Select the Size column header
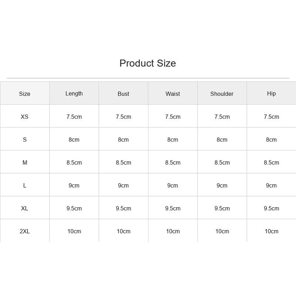Viewport: 296px width, 296px height. click(x=24, y=94)
